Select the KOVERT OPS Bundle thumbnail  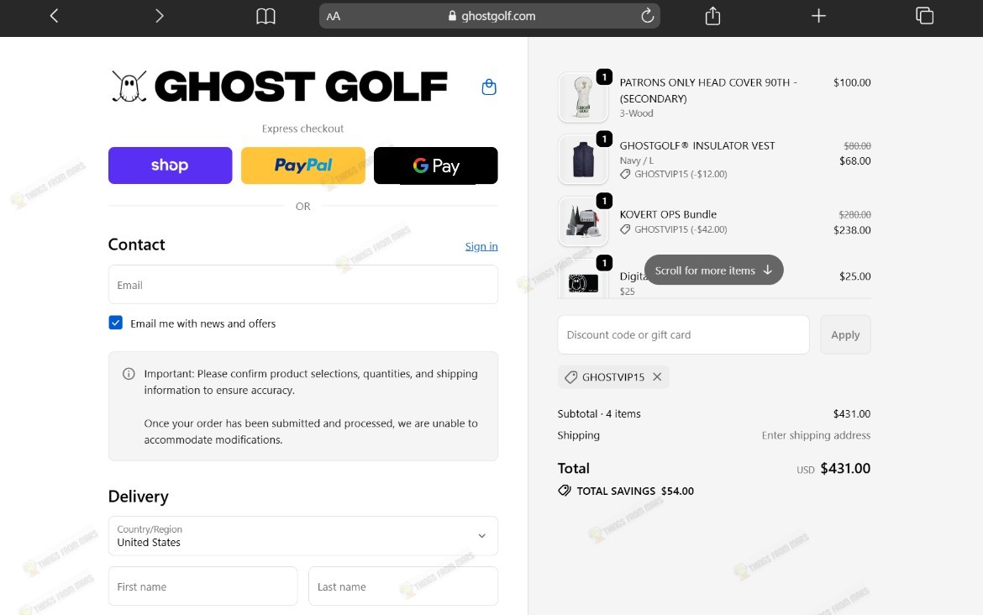tap(582, 221)
